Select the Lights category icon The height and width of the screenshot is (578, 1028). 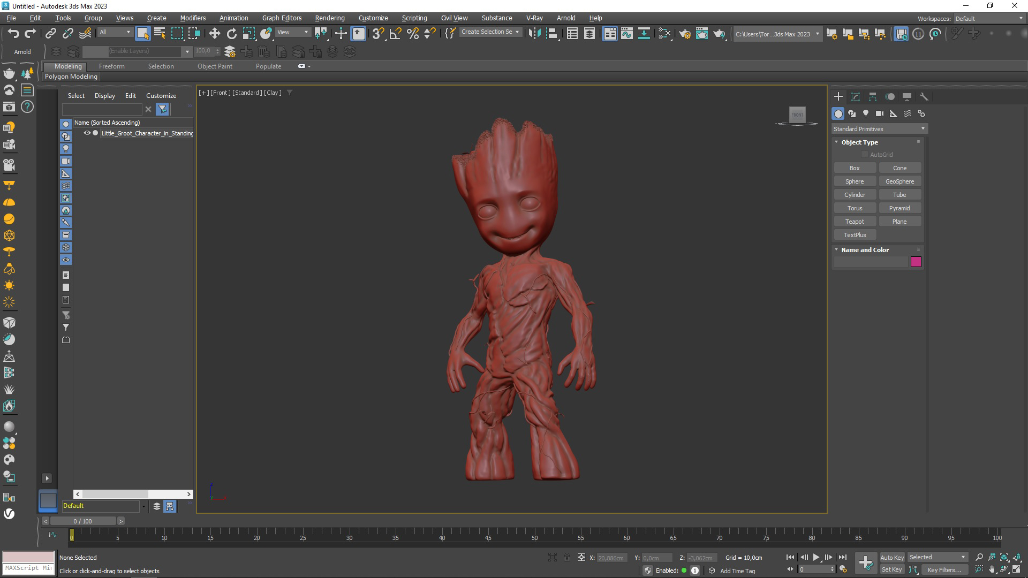(x=866, y=113)
